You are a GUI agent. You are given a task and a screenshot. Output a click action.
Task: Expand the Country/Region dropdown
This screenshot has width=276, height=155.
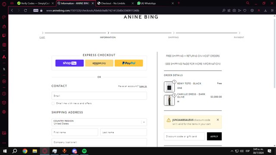(99, 122)
